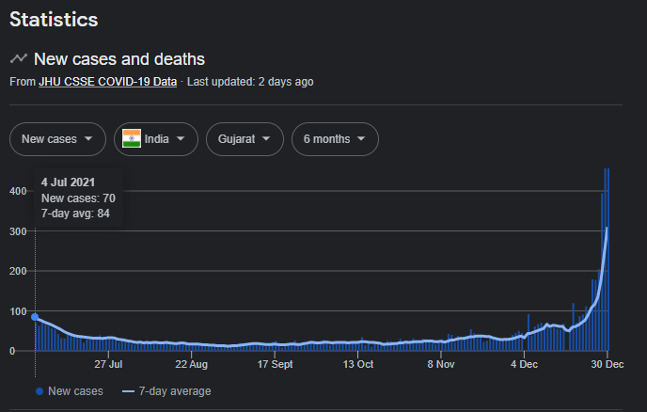Click the 4 Dec date label on axis
The height and width of the screenshot is (412, 647).
(524, 364)
